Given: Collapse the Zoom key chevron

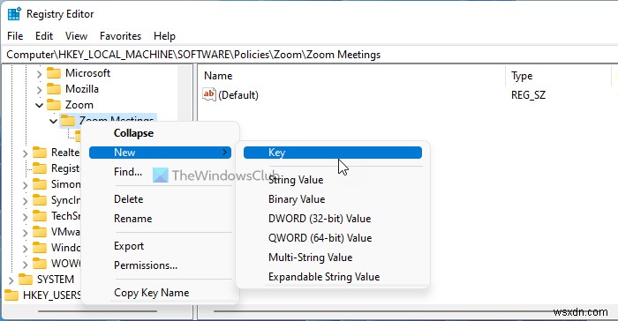Looking at the screenshot, I should (39, 105).
